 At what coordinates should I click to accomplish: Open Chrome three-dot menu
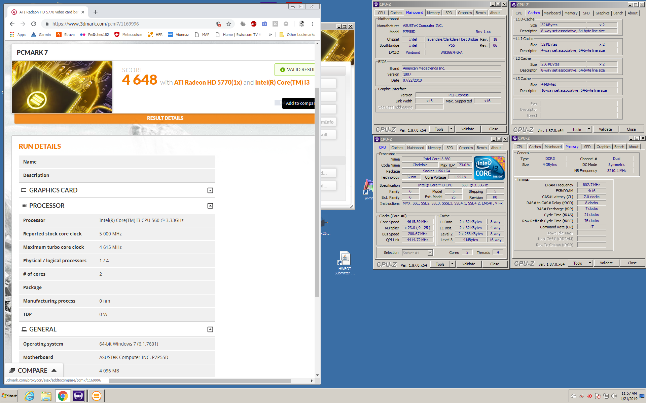[x=313, y=24]
